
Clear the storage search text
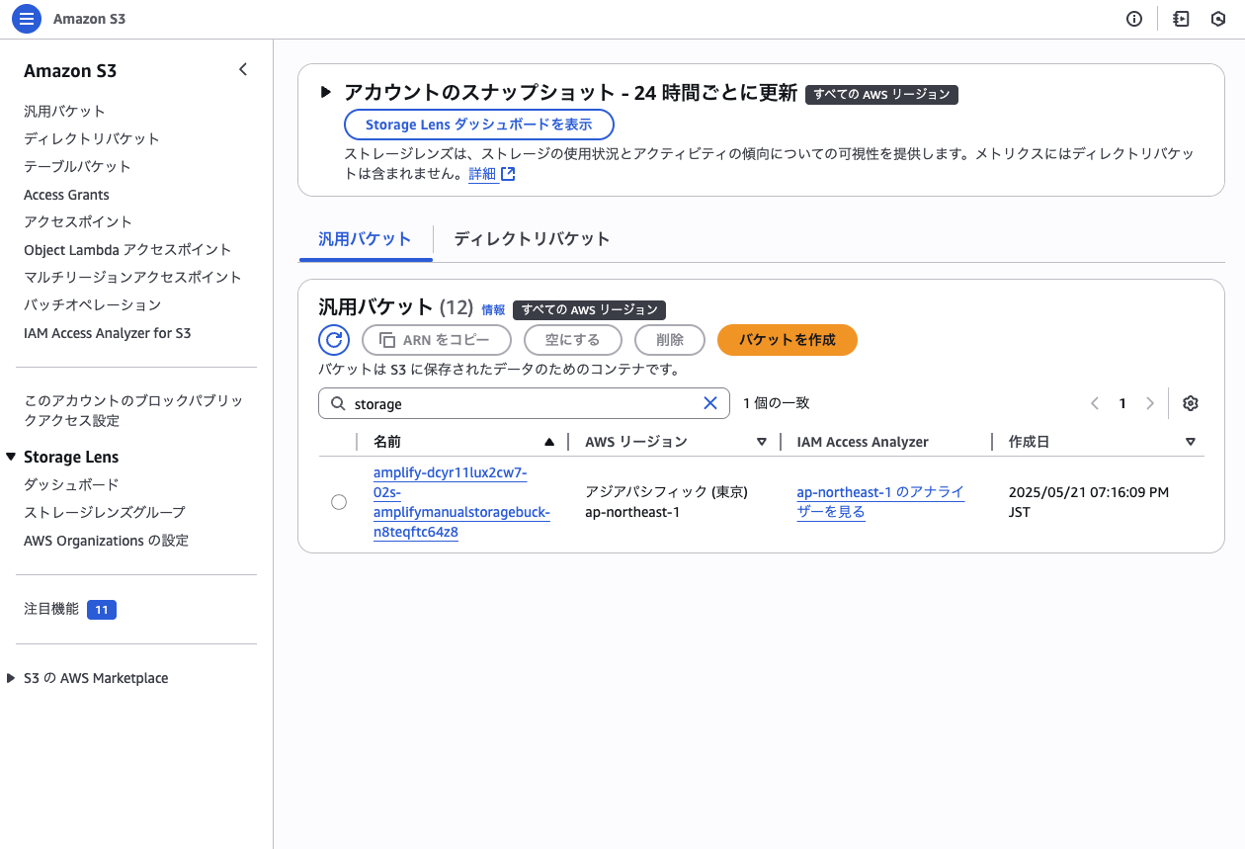(x=709, y=403)
